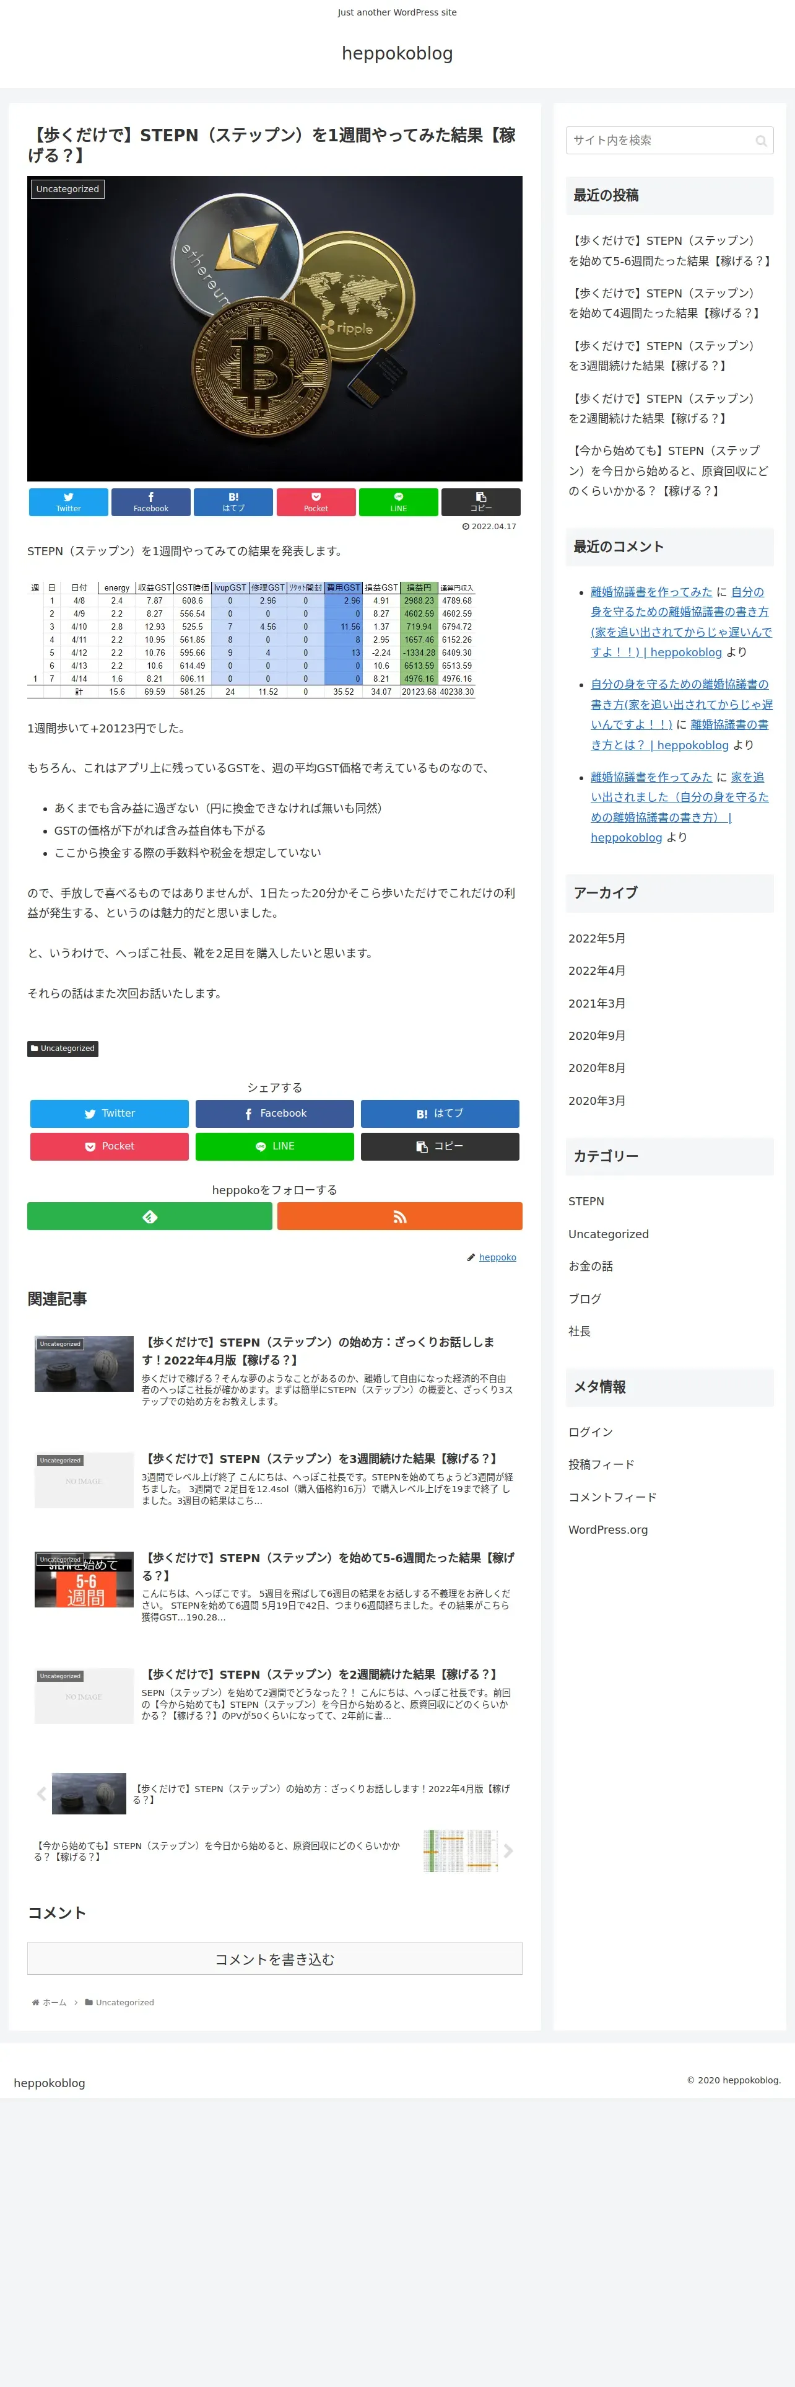The width and height of the screenshot is (795, 2387).
Task: Go to previous post with left chevron
Action: (41, 1795)
